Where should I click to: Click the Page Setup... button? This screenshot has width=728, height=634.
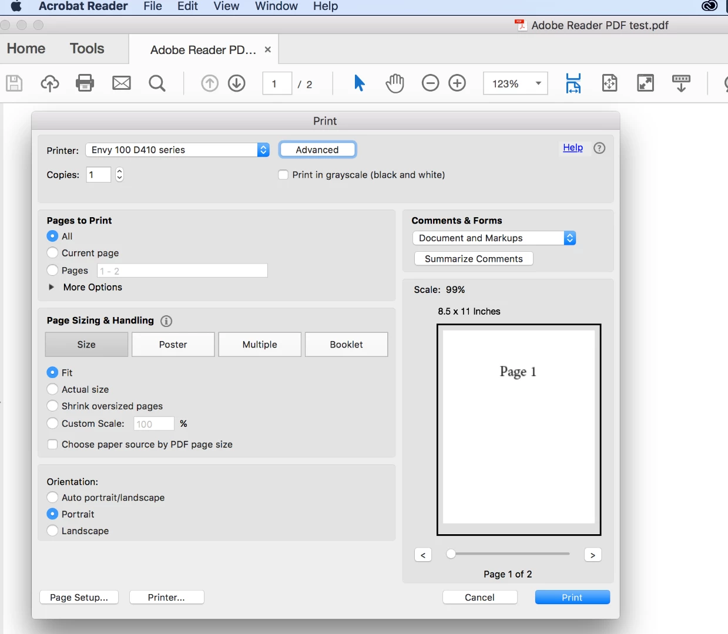click(x=79, y=597)
